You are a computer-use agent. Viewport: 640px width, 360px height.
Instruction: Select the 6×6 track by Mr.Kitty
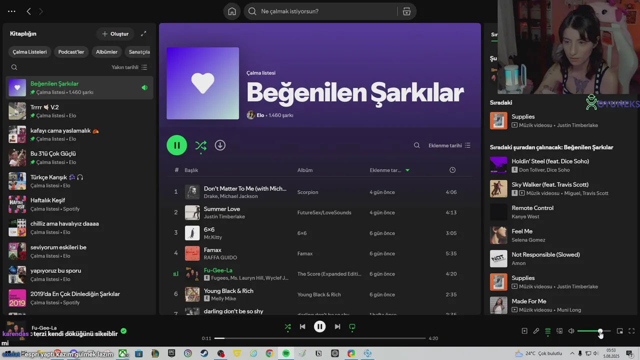320,233
